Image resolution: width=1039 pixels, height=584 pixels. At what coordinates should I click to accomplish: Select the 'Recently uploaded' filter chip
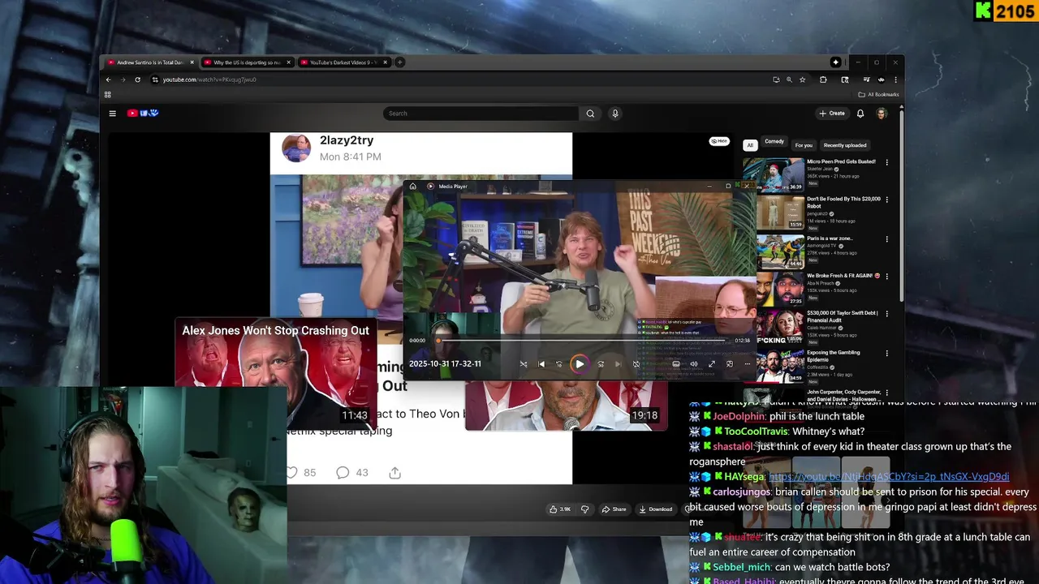pyautogui.click(x=845, y=145)
